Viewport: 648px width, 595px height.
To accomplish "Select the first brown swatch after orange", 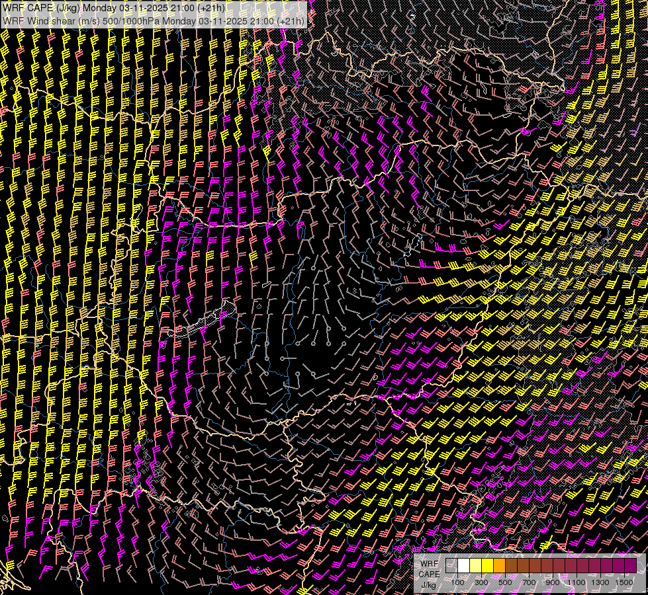I will [x=512, y=565].
